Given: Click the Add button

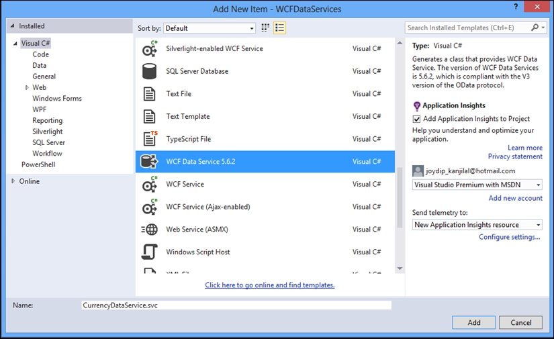Looking at the screenshot, I should tap(473, 322).
